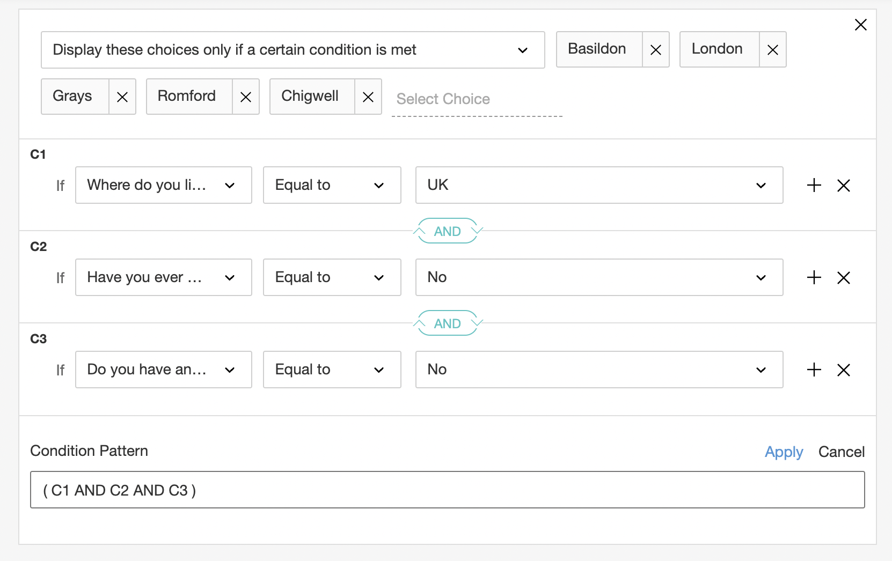The height and width of the screenshot is (561, 892).
Task: Click the Apply link
Action: [x=784, y=452]
